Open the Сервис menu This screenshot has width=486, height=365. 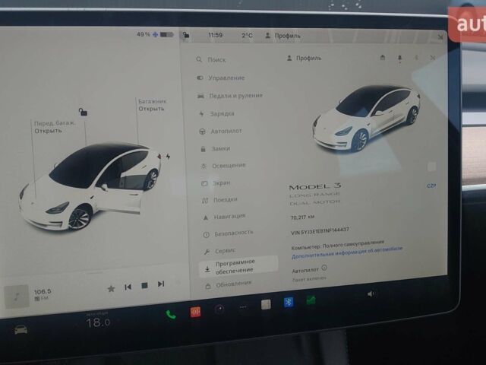220,251
